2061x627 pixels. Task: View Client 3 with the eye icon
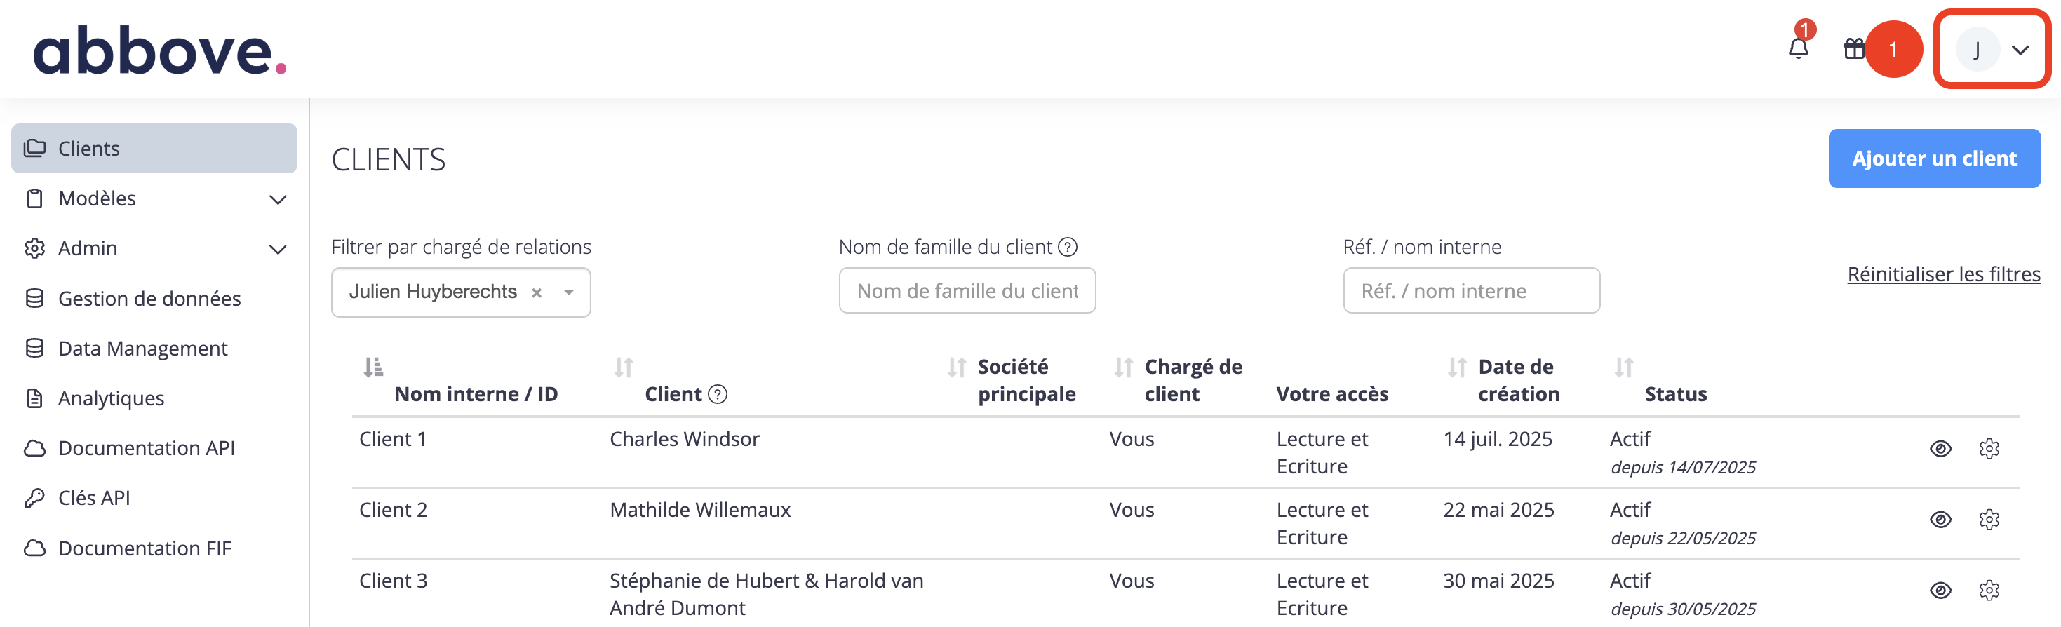pyautogui.click(x=1940, y=591)
